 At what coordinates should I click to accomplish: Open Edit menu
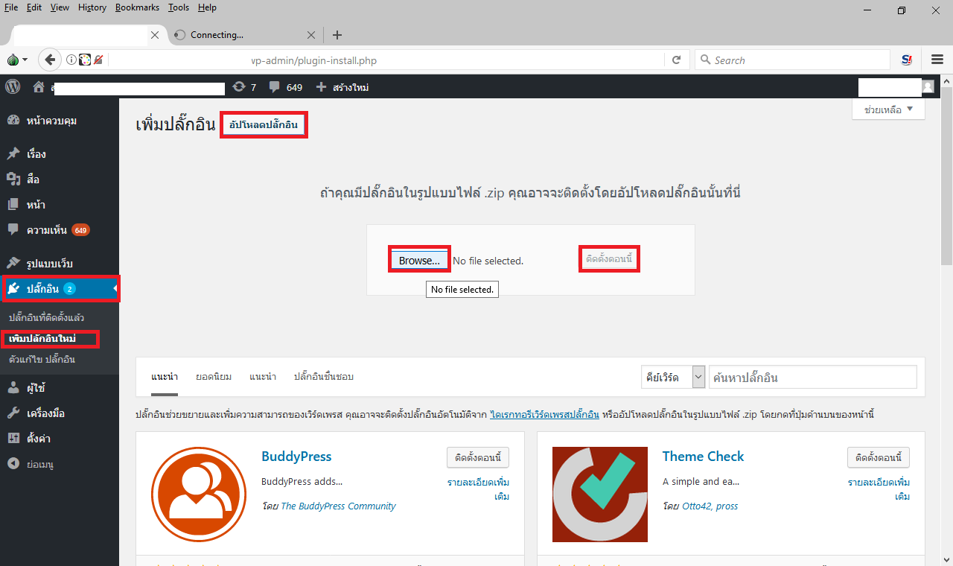(x=34, y=7)
